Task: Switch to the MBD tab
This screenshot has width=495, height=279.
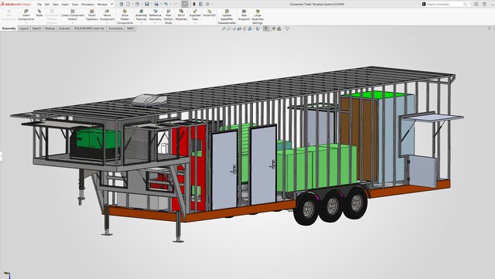Action: pyautogui.click(x=130, y=29)
